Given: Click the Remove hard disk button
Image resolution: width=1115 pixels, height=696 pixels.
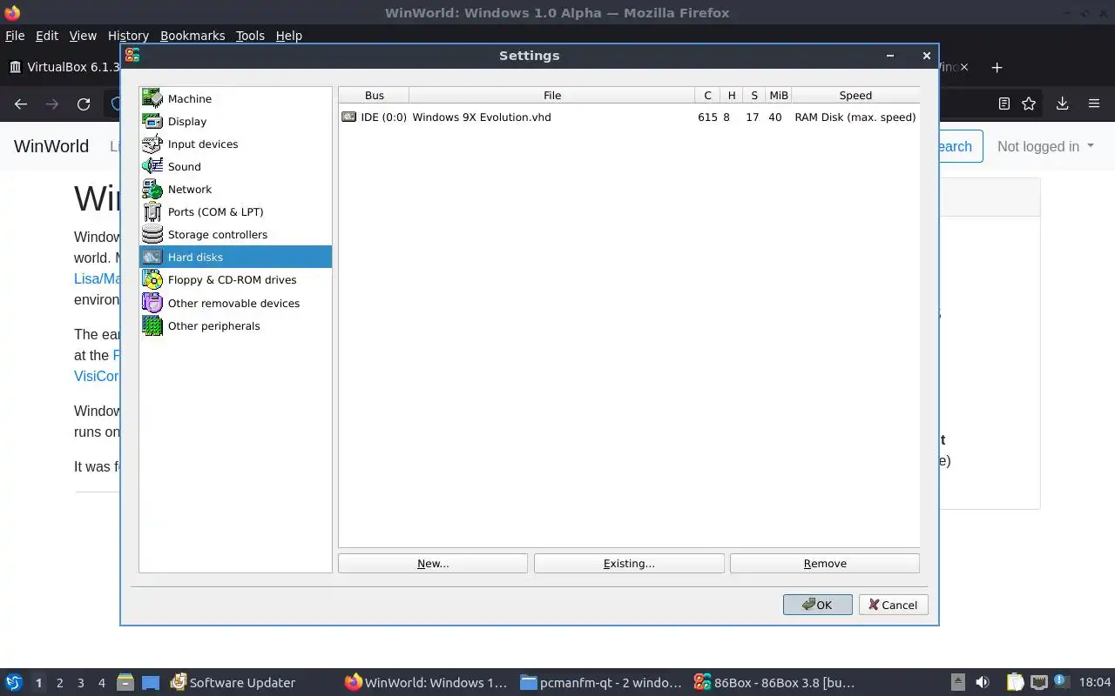Looking at the screenshot, I should [825, 563].
